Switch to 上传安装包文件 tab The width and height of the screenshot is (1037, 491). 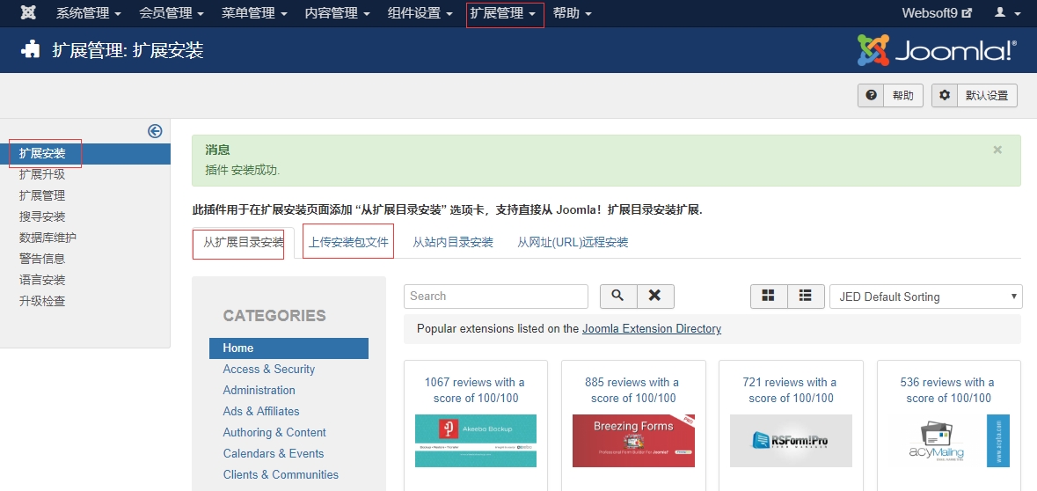pyautogui.click(x=348, y=242)
